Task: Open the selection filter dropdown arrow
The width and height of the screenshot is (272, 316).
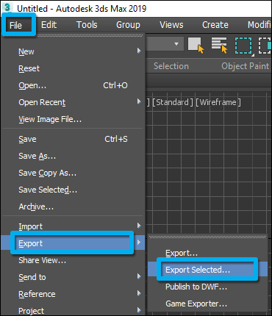Action: pyautogui.click(x=176, y=44)
